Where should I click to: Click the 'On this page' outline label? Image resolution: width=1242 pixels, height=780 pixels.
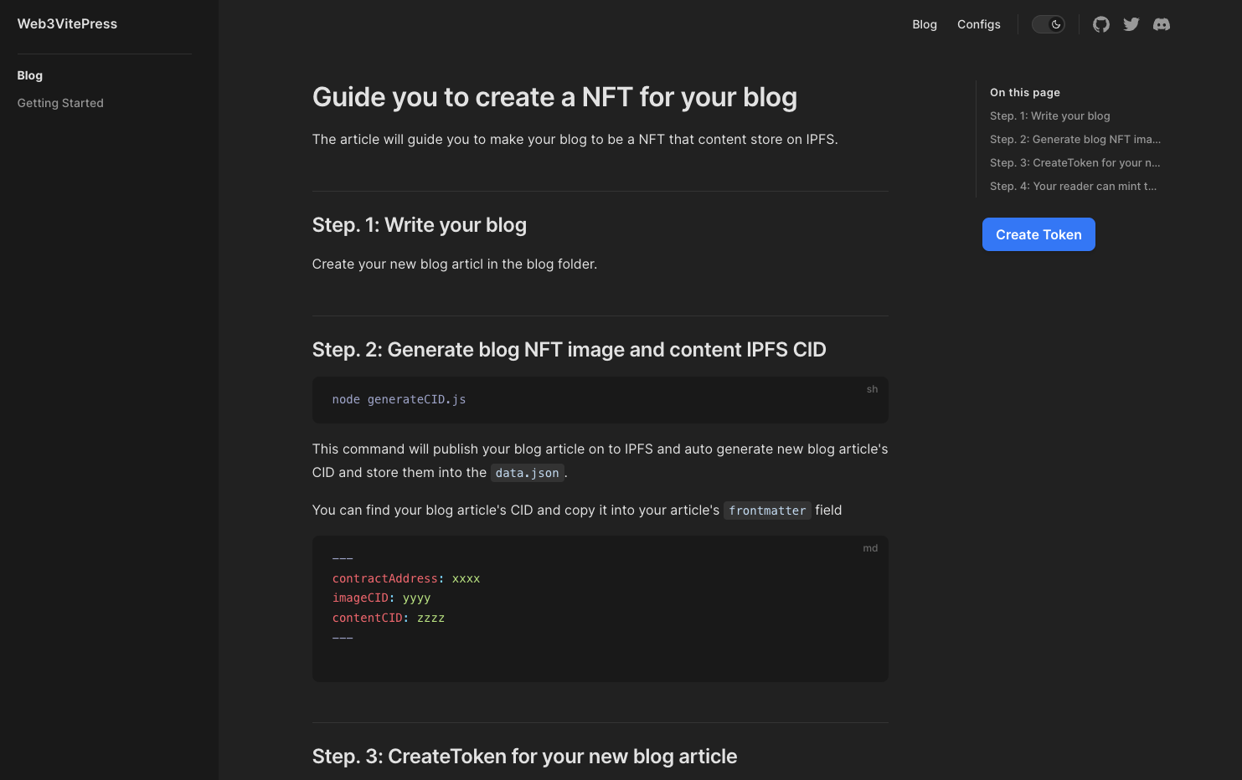pos(1025,92)
